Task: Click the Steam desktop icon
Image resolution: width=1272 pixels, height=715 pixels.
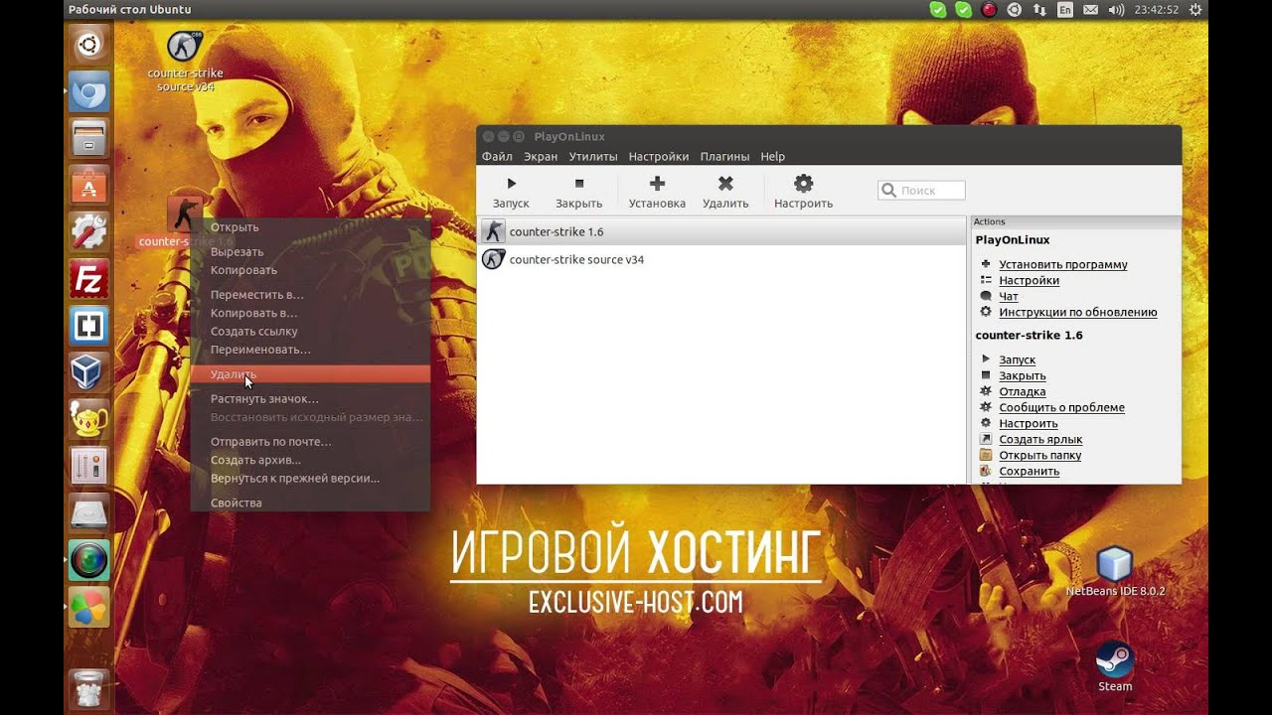Action: click(1115, 659)
